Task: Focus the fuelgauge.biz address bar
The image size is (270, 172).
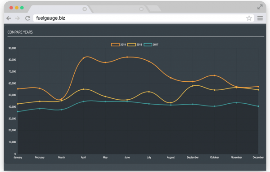Action: tap(143, 18)
